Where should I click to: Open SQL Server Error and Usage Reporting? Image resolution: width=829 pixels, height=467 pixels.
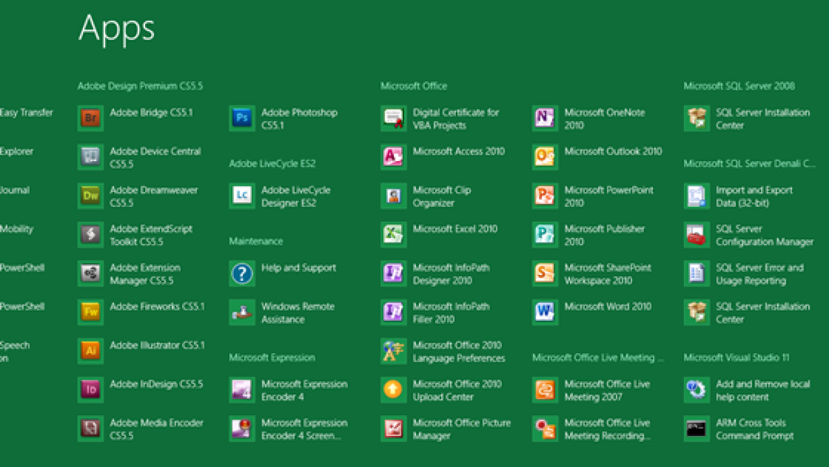tap(744, 274)
